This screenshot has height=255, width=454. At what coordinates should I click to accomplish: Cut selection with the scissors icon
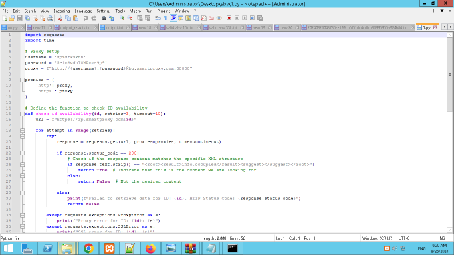[60, 18]
